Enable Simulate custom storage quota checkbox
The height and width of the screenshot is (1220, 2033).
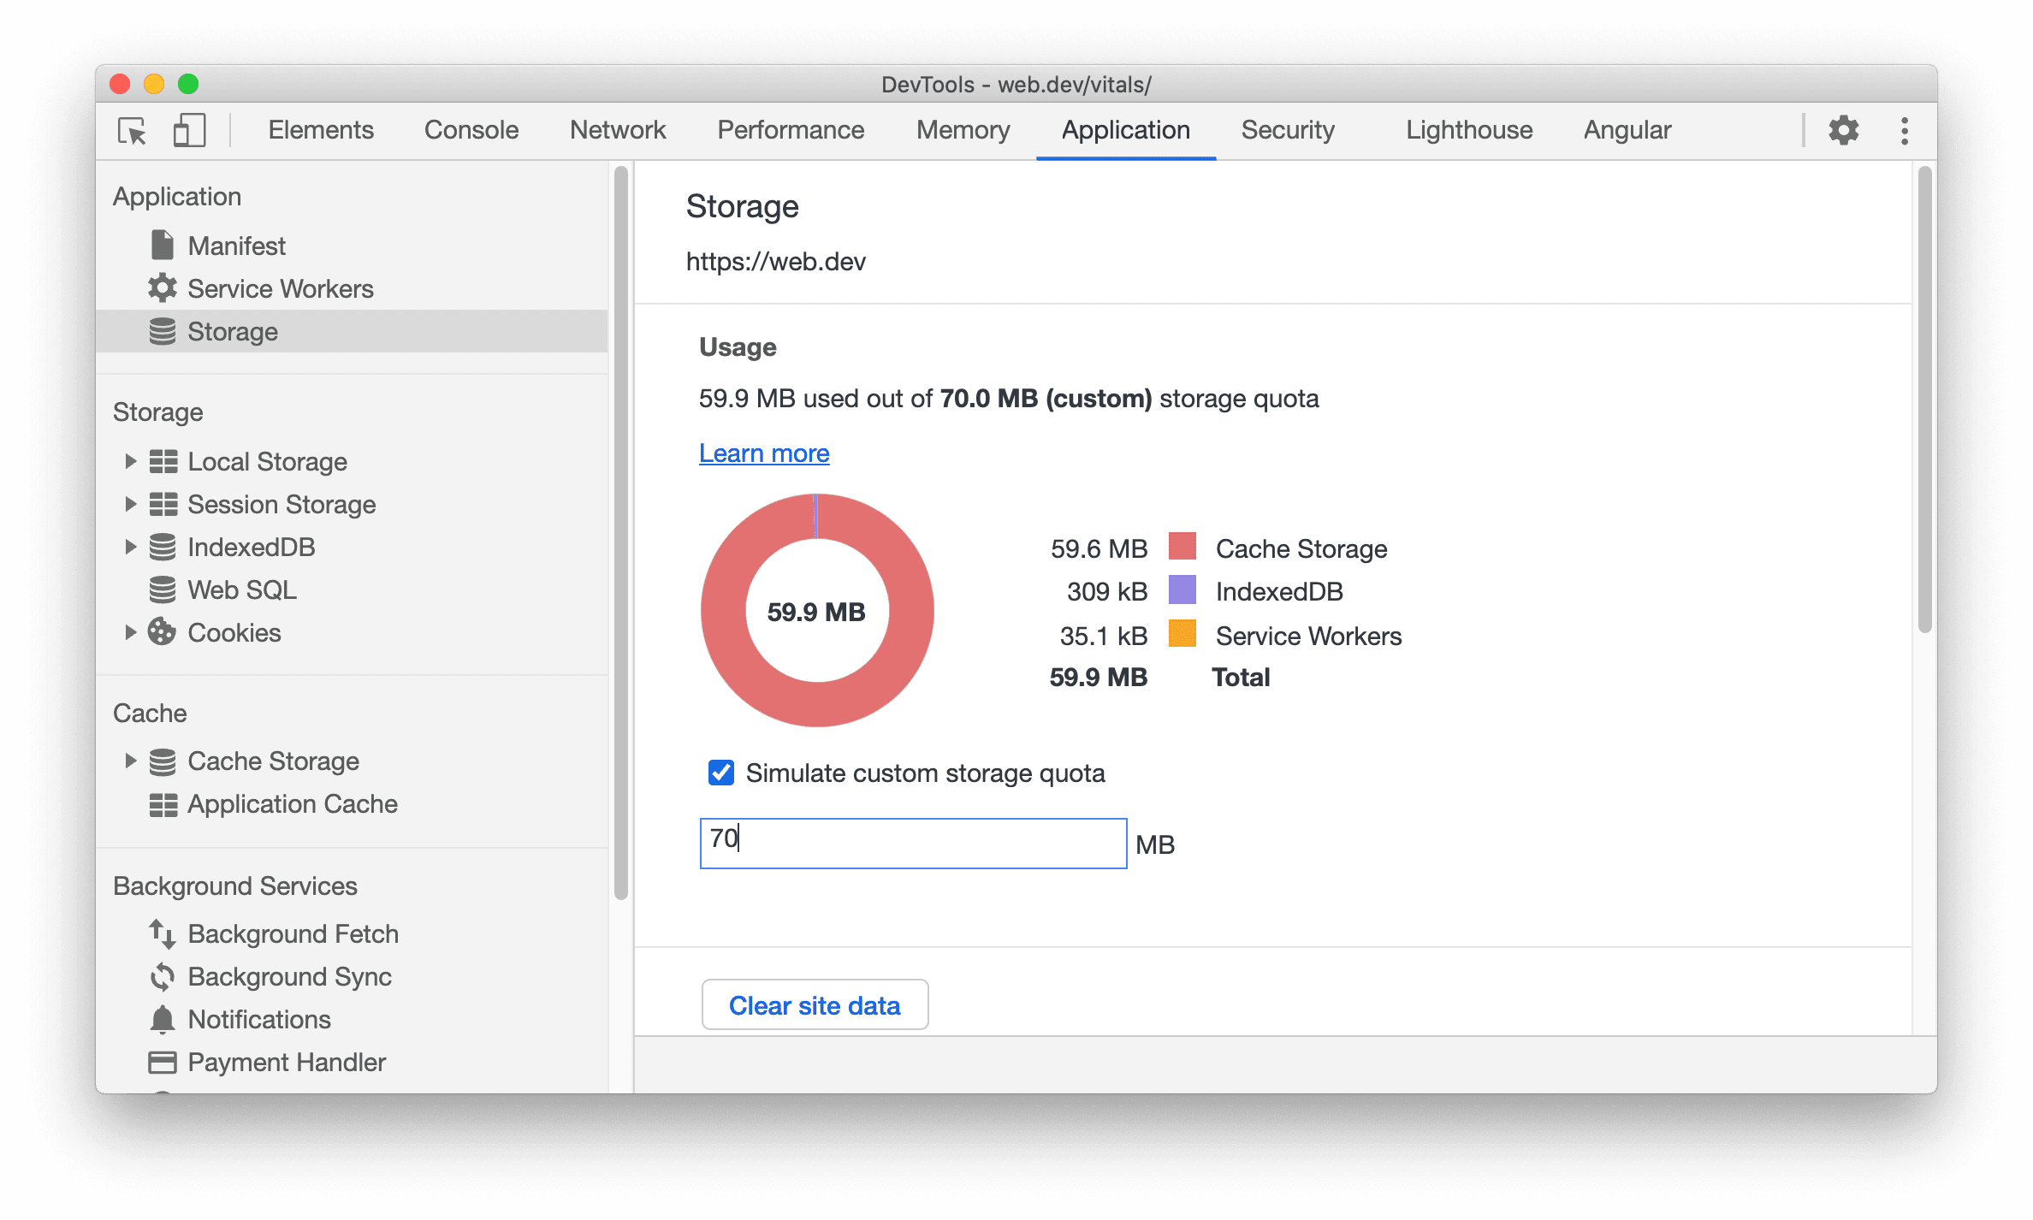point(717,771)
